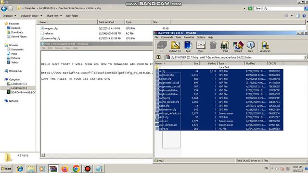Click the Test archive tool in WinRAR
308x173 pixels.
pyautogui.click(x=188, y=47)
